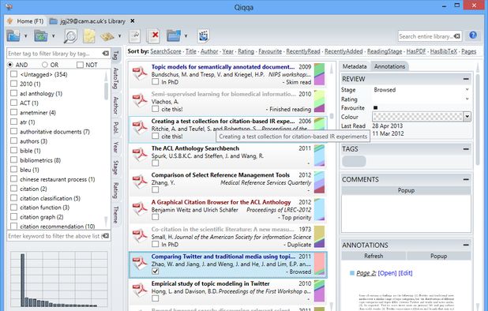This screenshot has height=311, width=488.
Task: Check the bibliometrics (8) tag checkbox
Action: pyautogui.click(x=13, y=160)
